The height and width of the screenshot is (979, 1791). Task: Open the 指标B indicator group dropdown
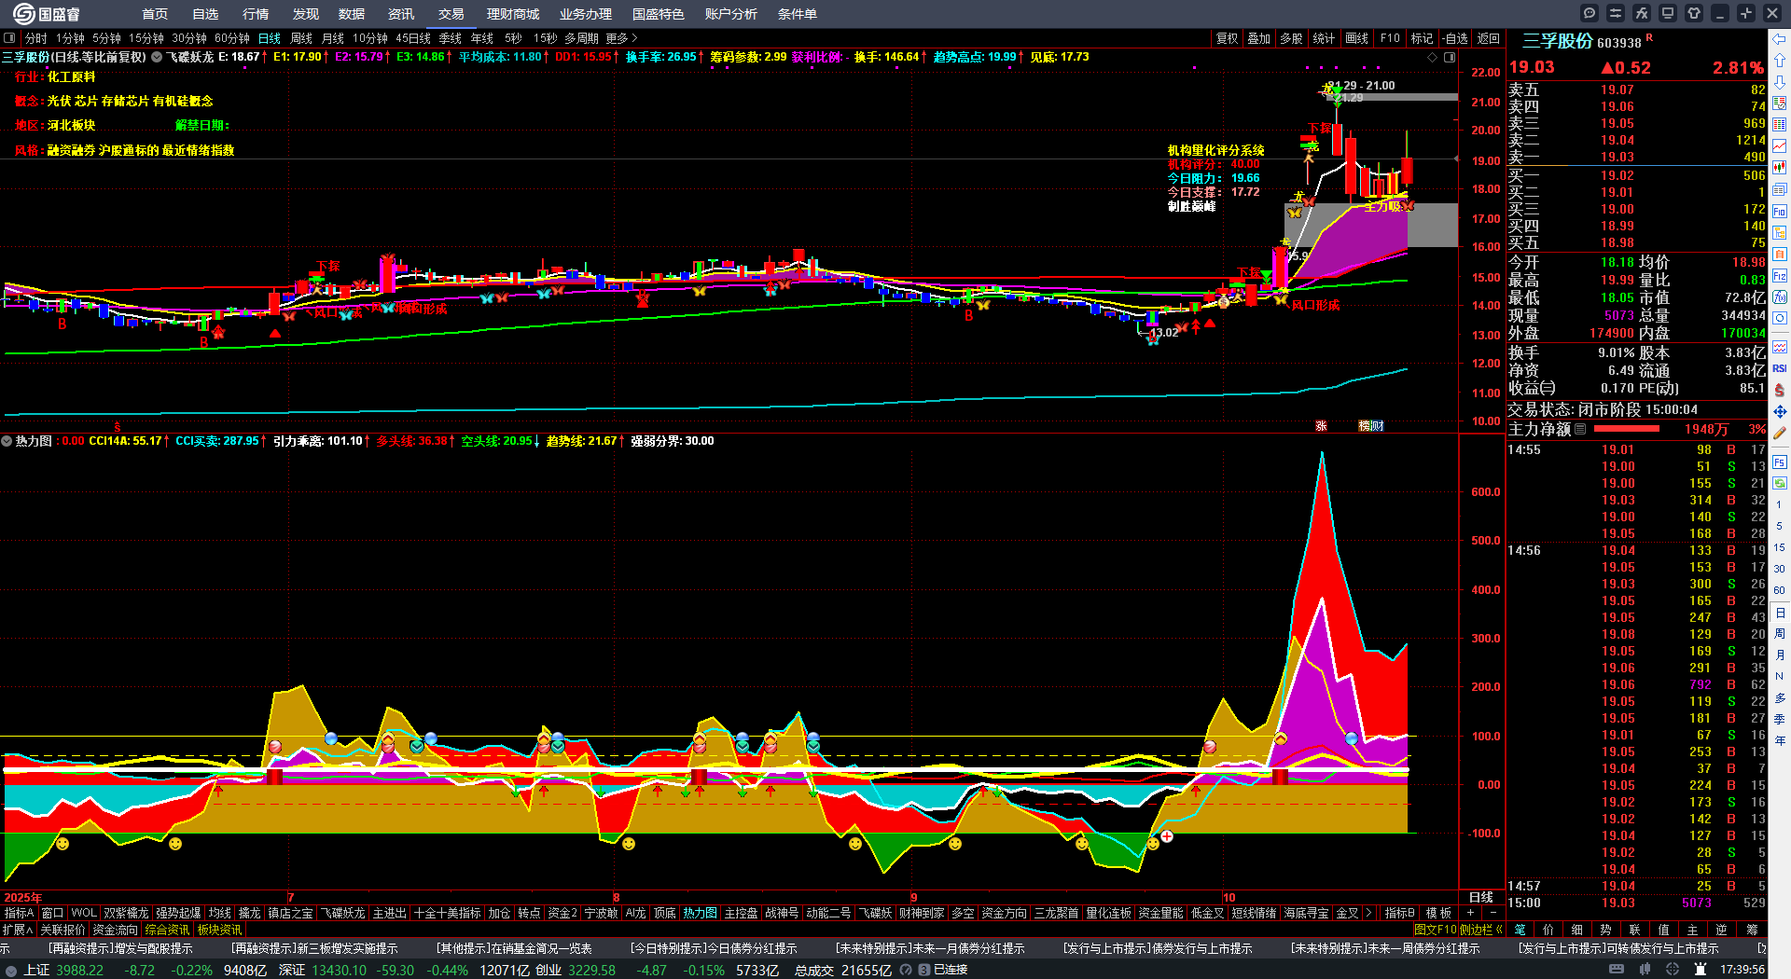[1399, 913]
